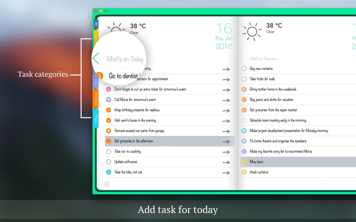Check the circle for Schedule team meeting
356x222 pixels.
pos(244,120)
